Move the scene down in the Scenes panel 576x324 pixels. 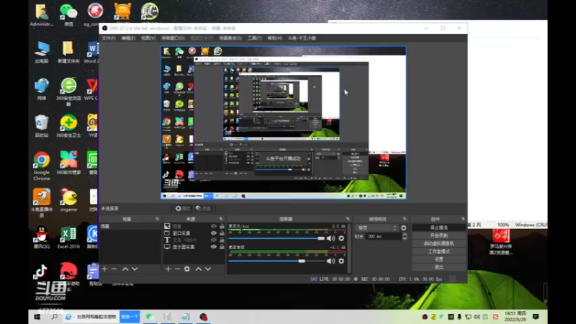tap(135, 269)
